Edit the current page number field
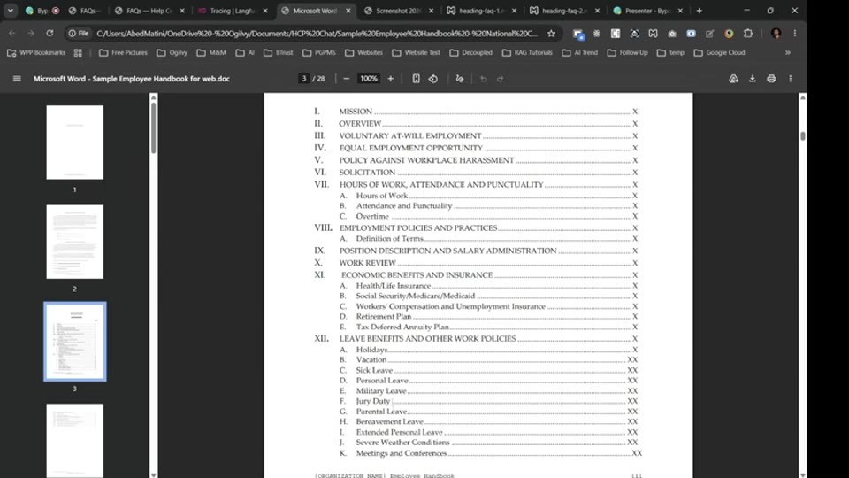 (303, 79)
